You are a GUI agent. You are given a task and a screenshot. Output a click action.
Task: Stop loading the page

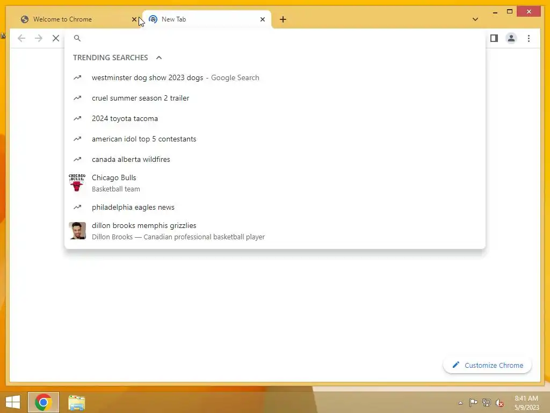click(56, 38)
